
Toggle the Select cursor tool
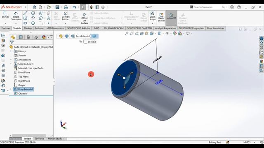click(83, 7)
